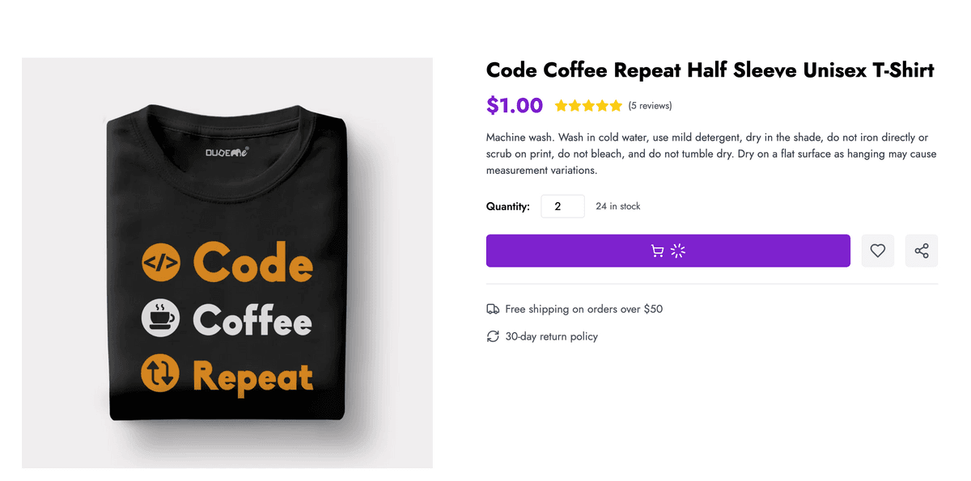The width and height of the screenshot is (971, 481).
Task: Click the care instructions description text
Action: pos(711,154)
